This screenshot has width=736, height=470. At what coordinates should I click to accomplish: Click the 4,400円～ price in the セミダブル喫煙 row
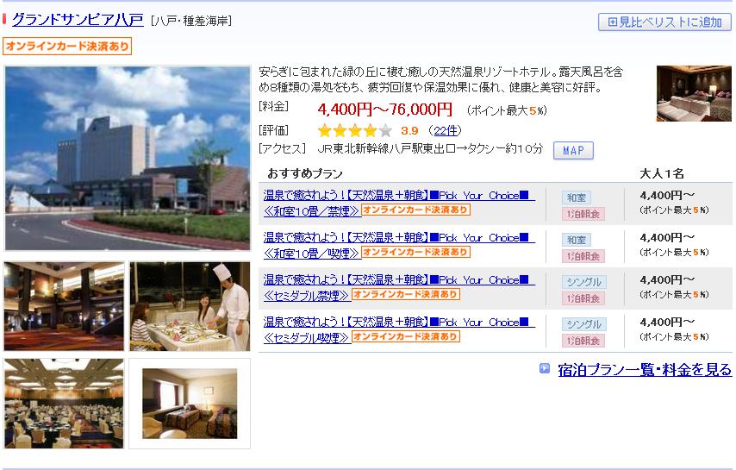[667, 323]
